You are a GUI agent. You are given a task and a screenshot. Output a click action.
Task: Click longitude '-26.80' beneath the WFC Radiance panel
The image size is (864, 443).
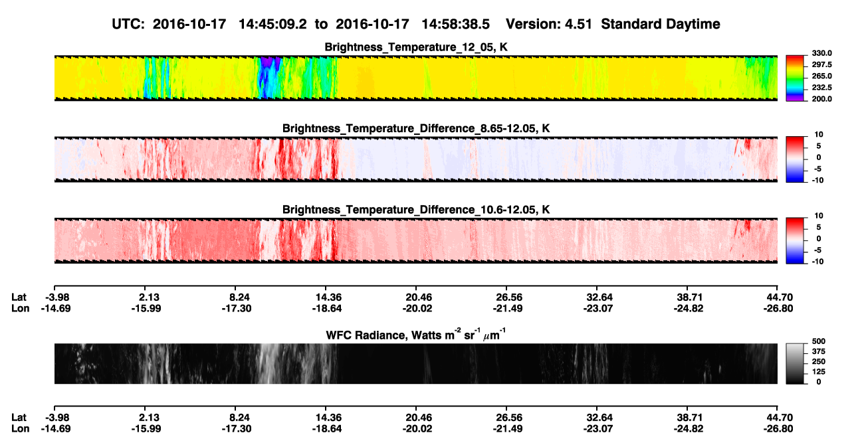coord(778,429)
